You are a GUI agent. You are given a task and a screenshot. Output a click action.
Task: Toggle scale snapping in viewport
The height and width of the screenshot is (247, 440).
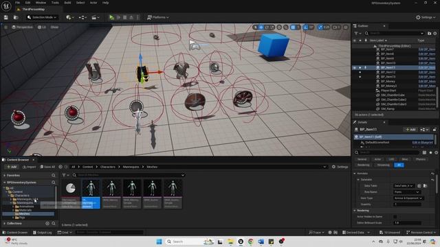320,27
